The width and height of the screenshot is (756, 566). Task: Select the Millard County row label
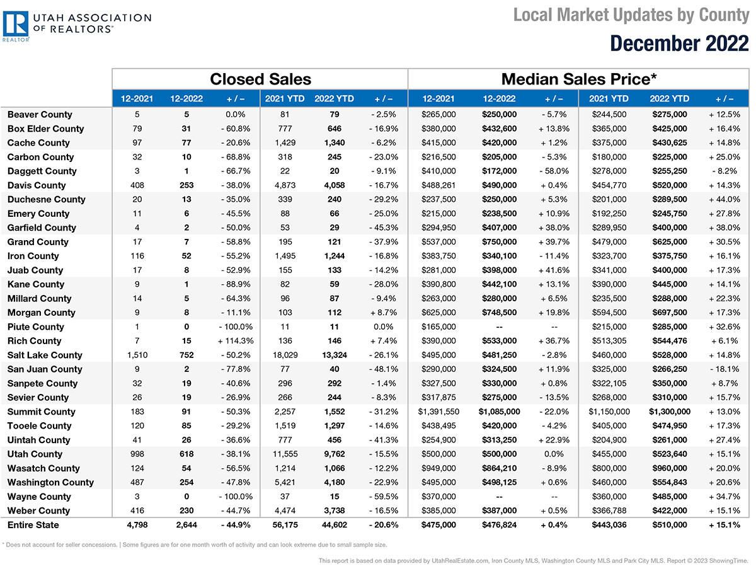tap(39, 299)
